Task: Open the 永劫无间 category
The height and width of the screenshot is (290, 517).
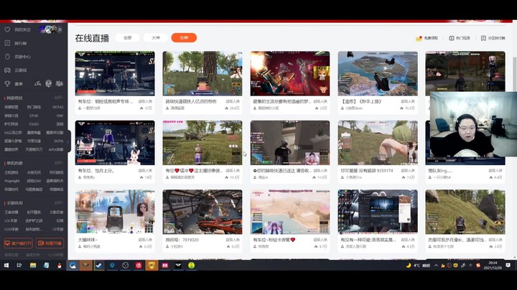Action: (34, 172)
